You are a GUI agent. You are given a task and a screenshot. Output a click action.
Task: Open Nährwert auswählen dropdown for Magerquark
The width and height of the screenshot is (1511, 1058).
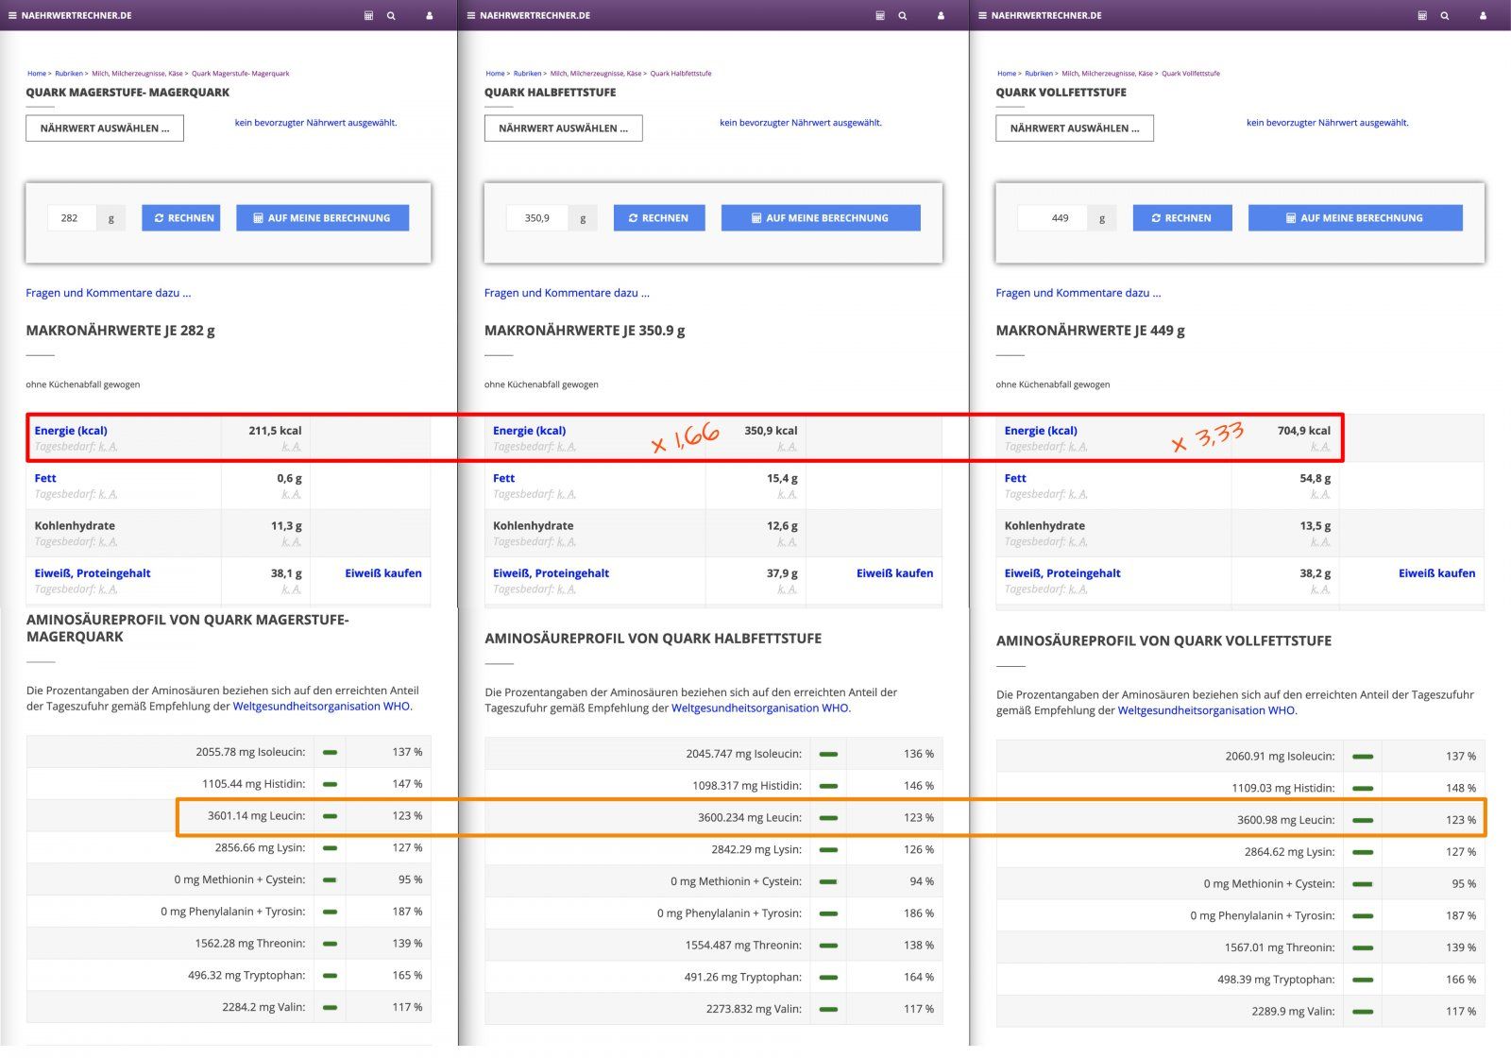(105, 128)
